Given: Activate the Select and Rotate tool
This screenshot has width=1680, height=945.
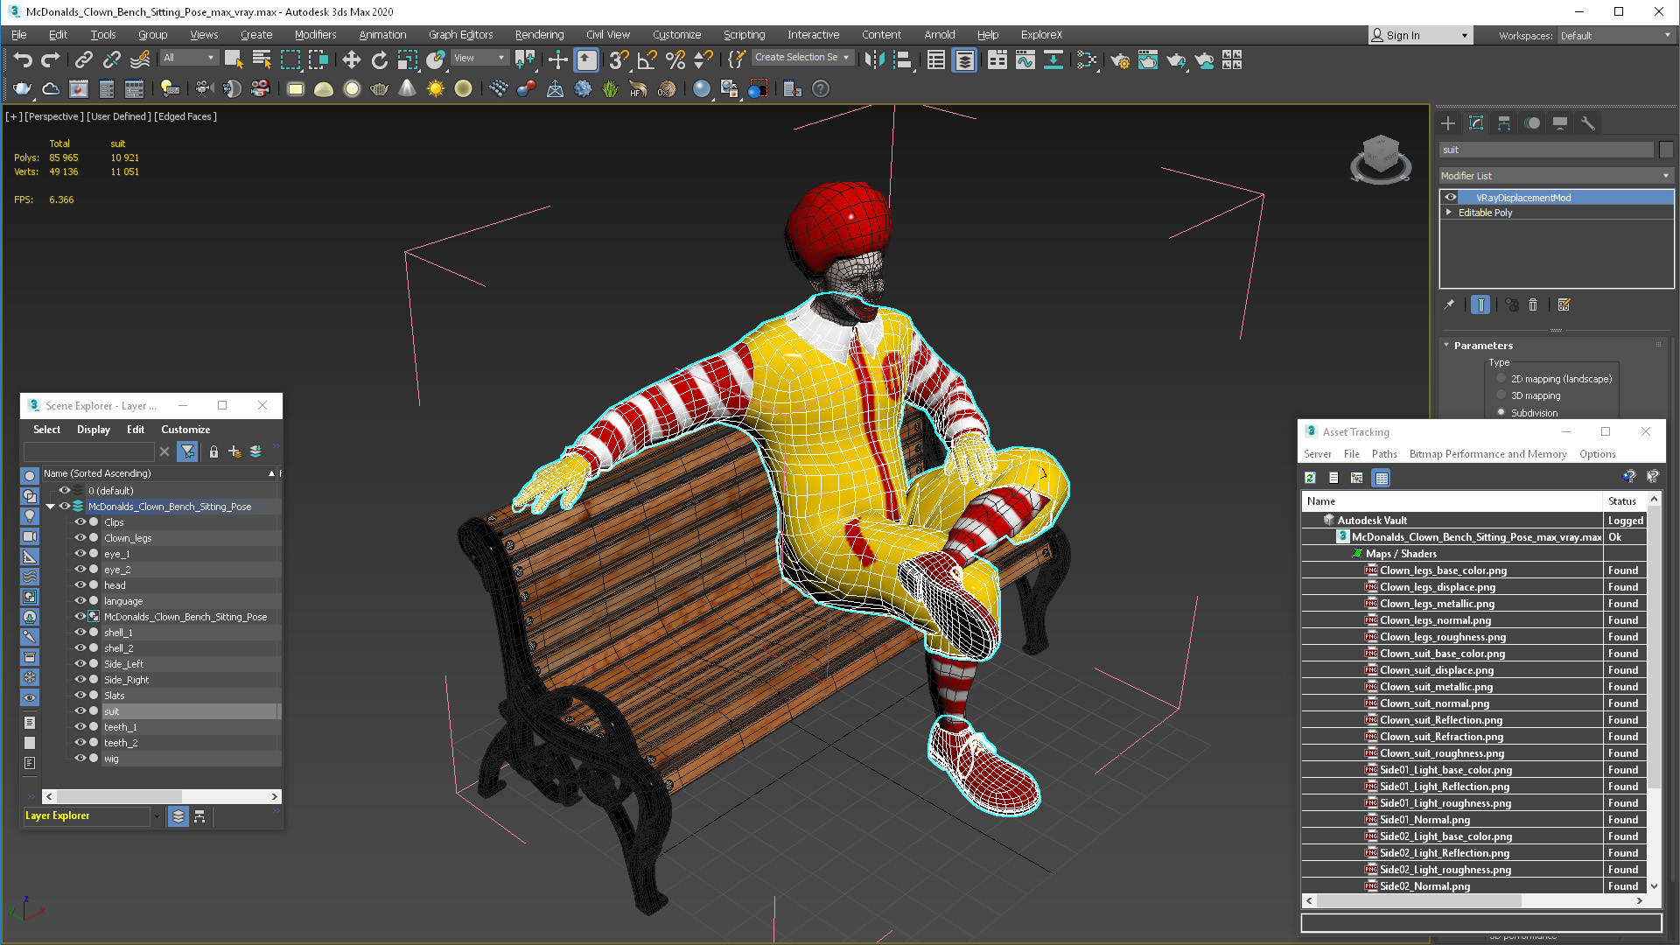Looking at the screenshot, I should tap(379, 59).
